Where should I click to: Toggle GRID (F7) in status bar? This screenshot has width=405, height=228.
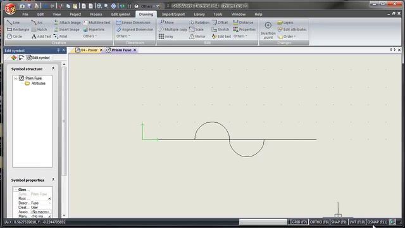coord(299,222)
